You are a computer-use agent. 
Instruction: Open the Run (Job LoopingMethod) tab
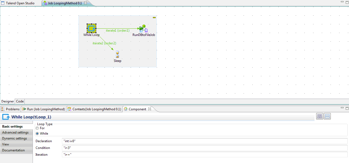44,109
